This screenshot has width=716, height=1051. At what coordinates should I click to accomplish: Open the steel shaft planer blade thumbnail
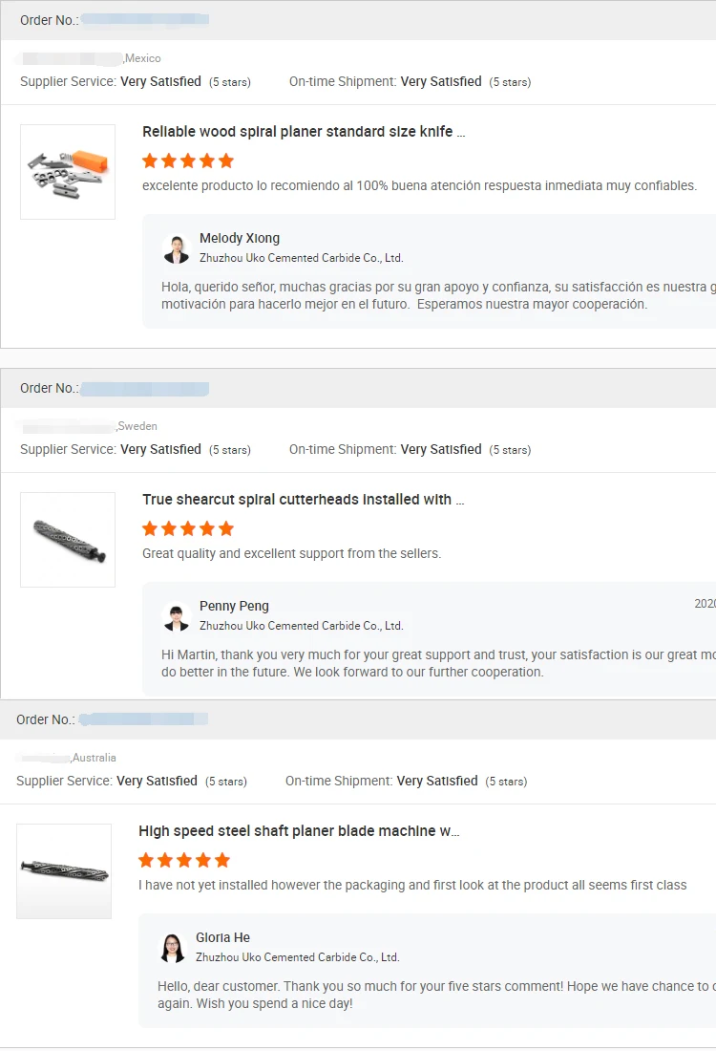(x=64, y=871)
